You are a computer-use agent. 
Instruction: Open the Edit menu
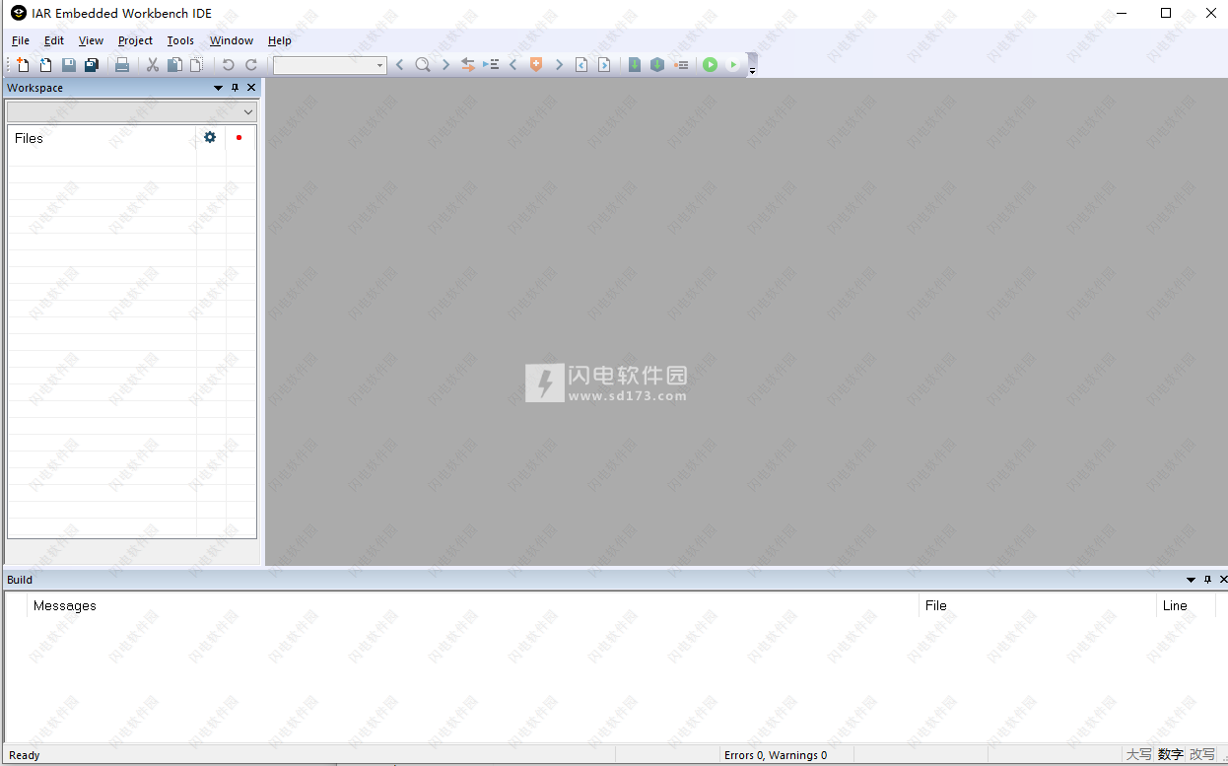(54, 40)
